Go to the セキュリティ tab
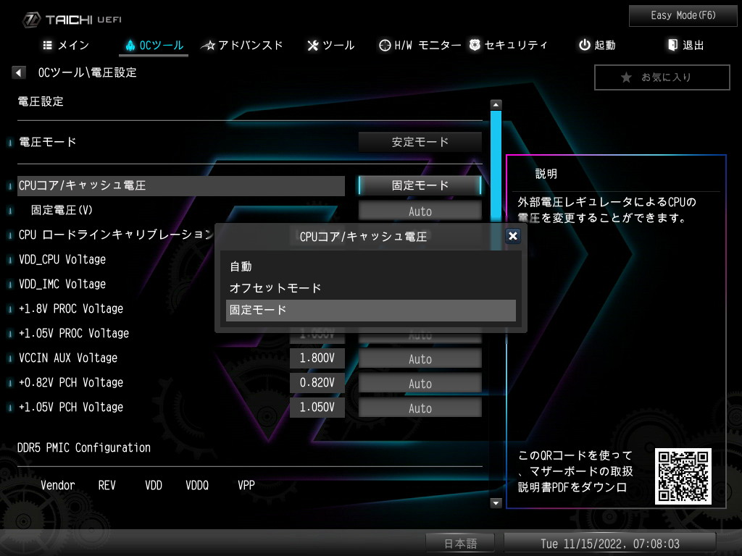Screen dimensions: 742x556 pyautogui.click(x=509, y=46)
